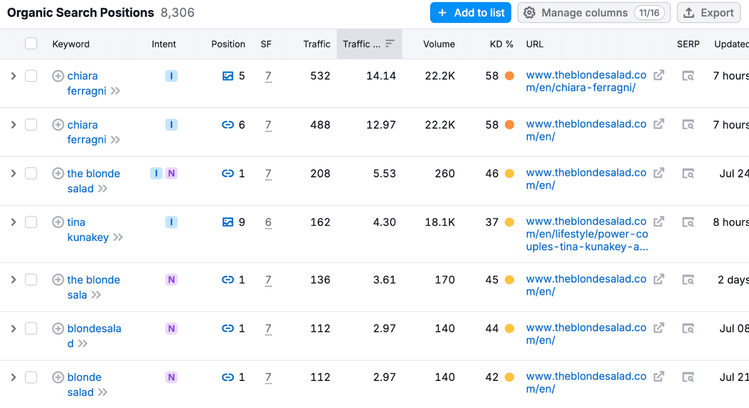View SERP snapshot icon for 'blonde salad' row
The image size is (749, 408).
pyautogui.click(x=688, y=377)
